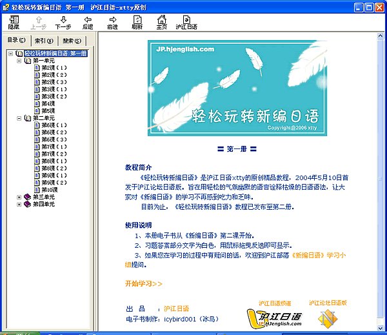The height and width of the screenshot is (335, 387).
Task: Select 第四单元 in the contents tree
Action: 44,205
